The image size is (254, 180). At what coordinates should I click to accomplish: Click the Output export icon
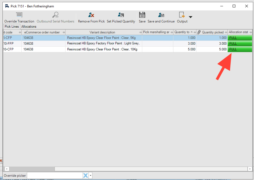(182, 15)
